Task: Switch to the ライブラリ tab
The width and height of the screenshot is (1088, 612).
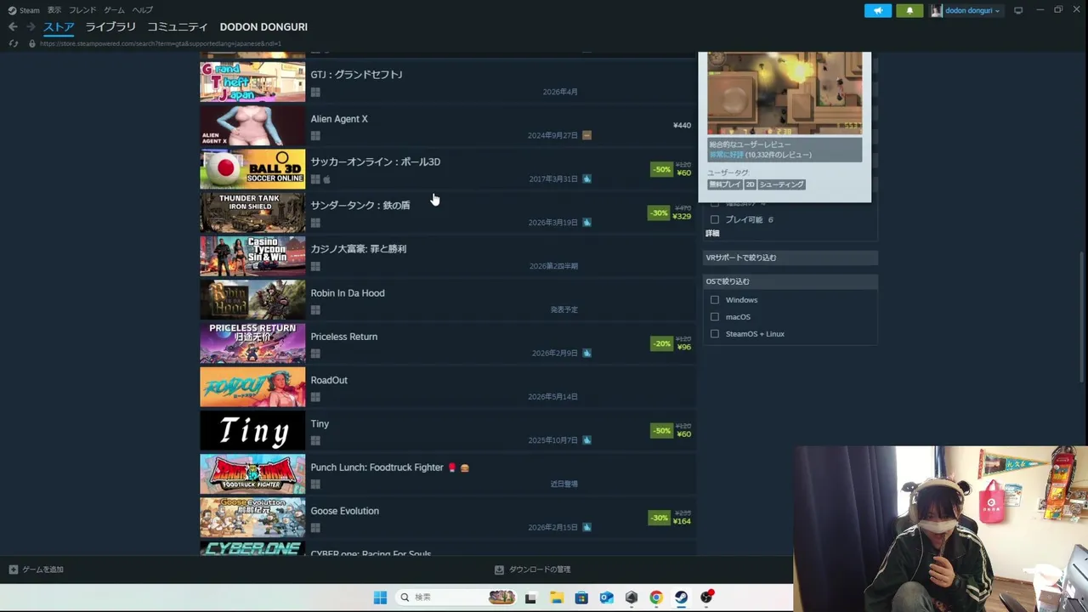Action: tap(110, 27)
